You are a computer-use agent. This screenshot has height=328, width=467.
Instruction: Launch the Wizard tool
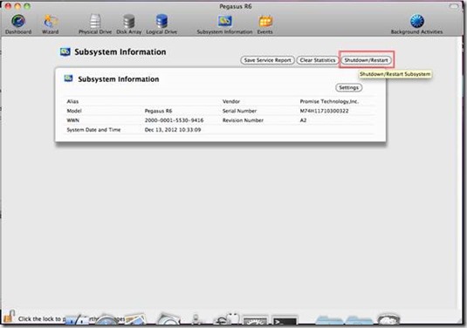(x=50, y=24)
